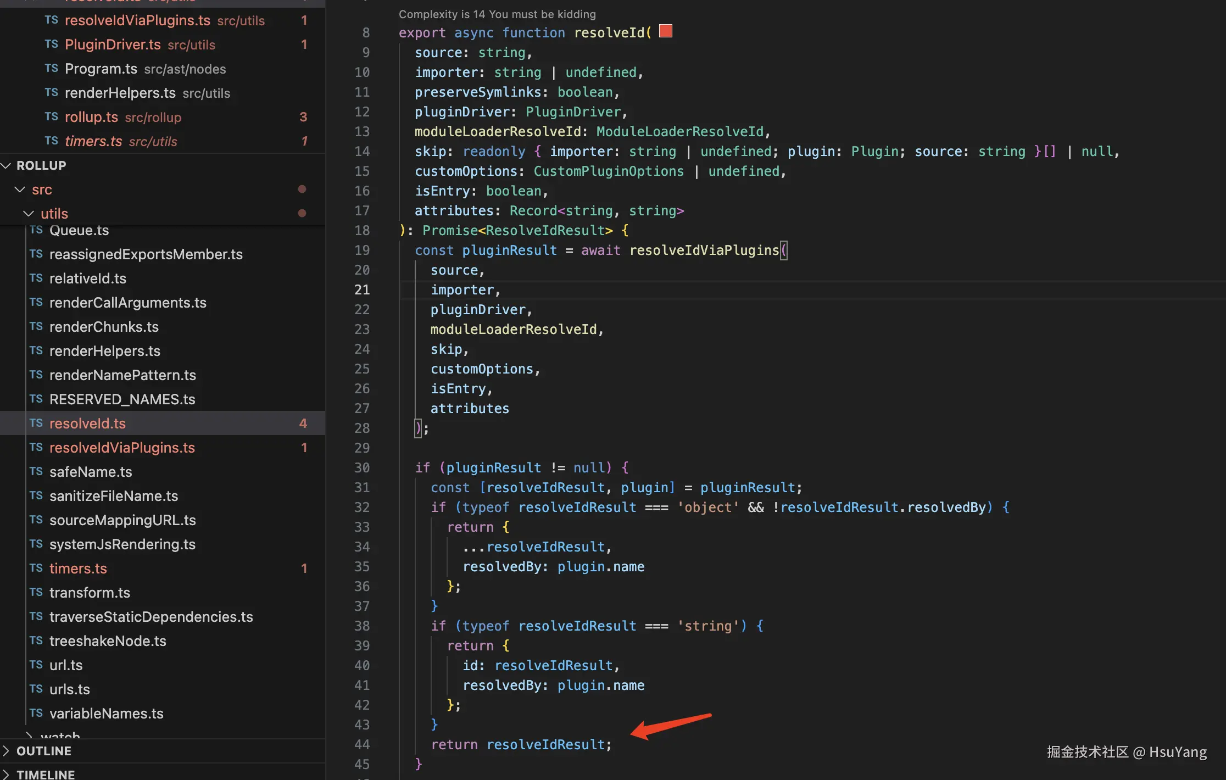1226x780 pixels.
Task: Click TS icon beside Queue.ts
Action: (36, 230)
